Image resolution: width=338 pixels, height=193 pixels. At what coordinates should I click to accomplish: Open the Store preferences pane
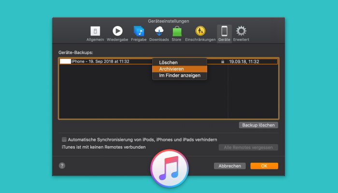(177, 34)
